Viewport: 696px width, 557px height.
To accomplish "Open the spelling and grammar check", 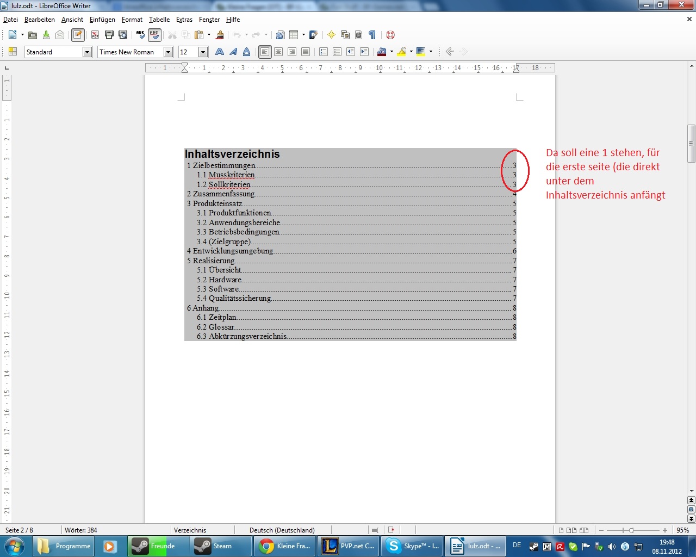I will click(x=140, y=35).
